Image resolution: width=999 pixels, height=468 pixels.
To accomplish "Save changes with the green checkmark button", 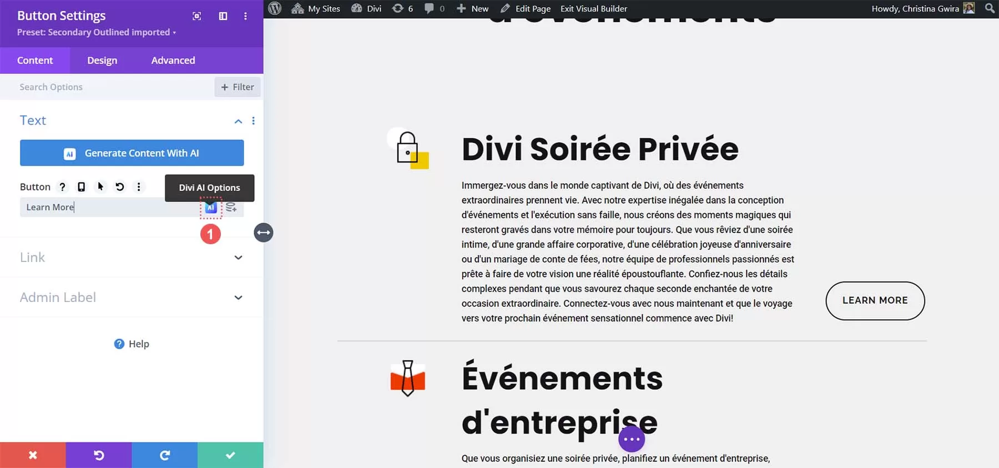I will [230, 455].
